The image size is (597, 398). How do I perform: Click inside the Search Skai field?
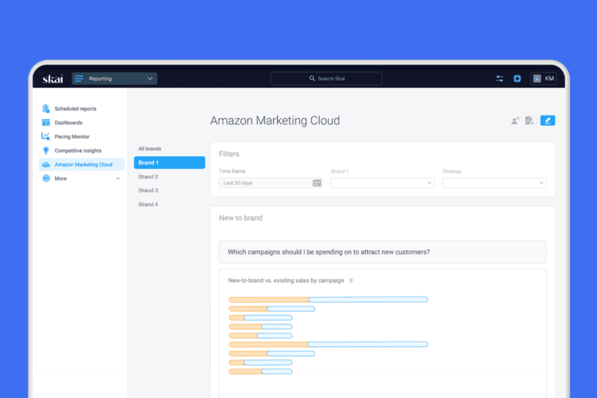[x=326, y=78]
